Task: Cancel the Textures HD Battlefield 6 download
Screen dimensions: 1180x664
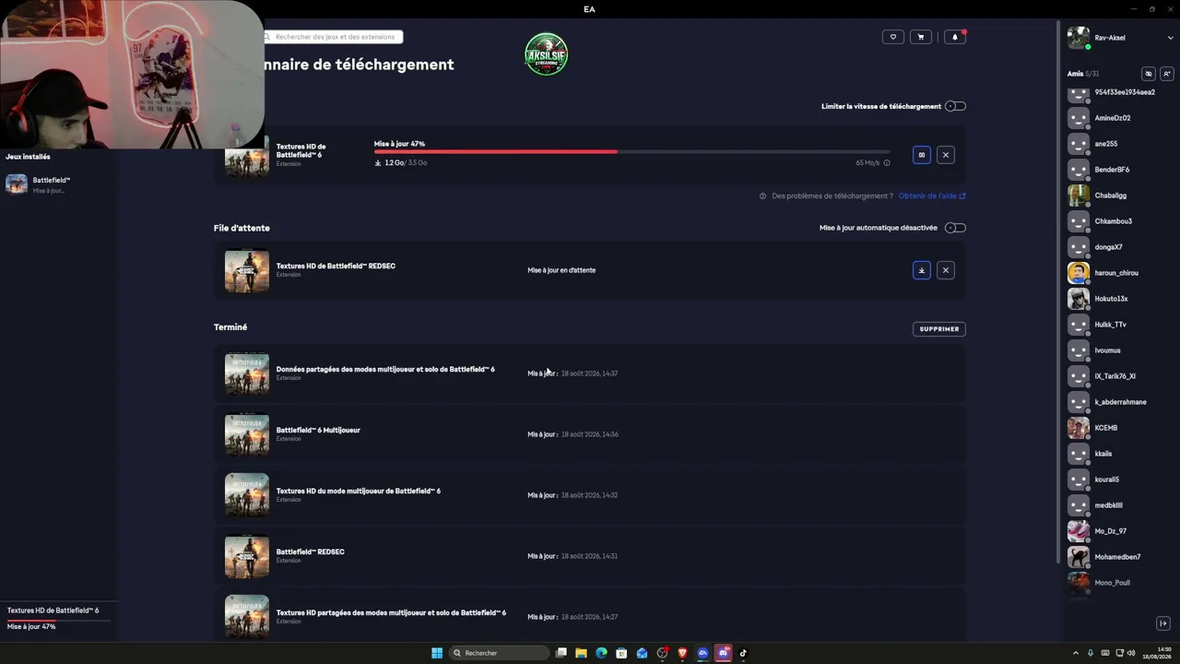Action: point(945,155)
